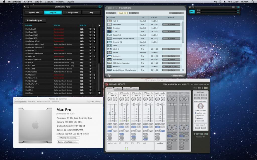Select the phones level controller radio
257x160 pixels.
click(x=196, y=118)
